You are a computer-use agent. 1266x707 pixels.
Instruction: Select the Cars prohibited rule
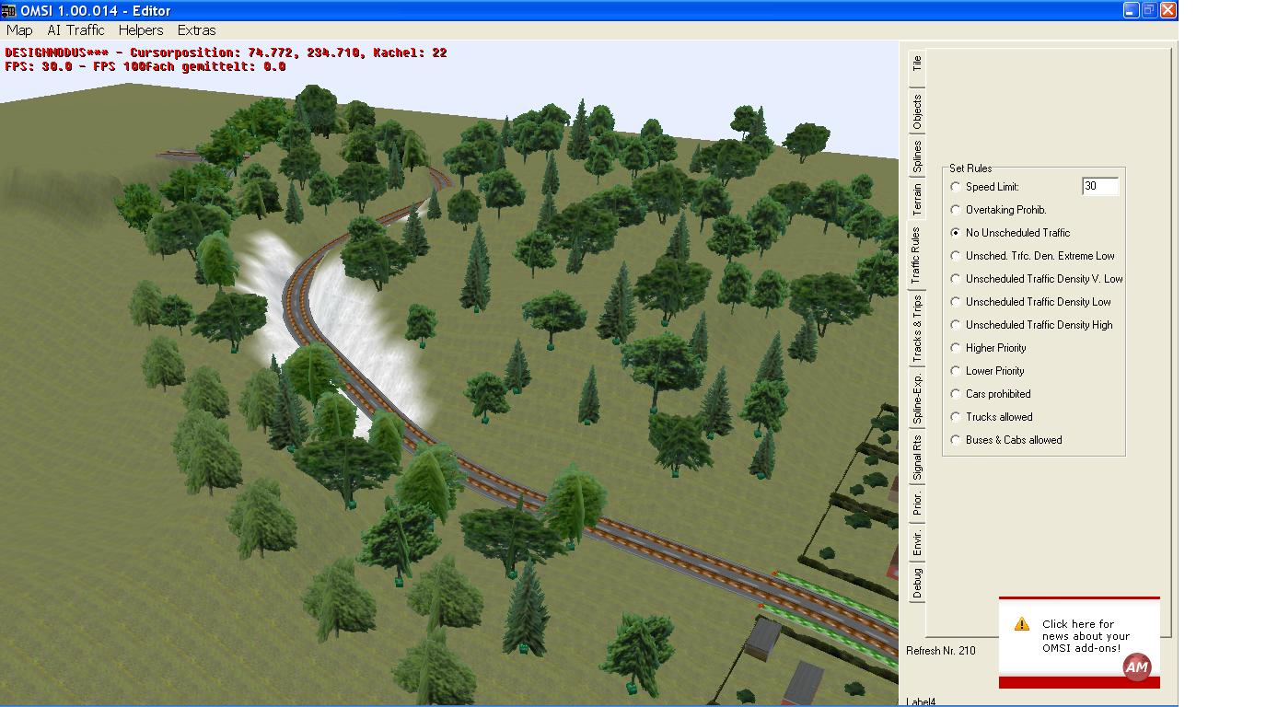click(x=956, y=394)
